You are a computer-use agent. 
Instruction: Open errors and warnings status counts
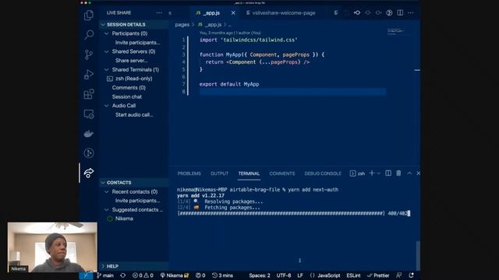[x=143, y=275]
